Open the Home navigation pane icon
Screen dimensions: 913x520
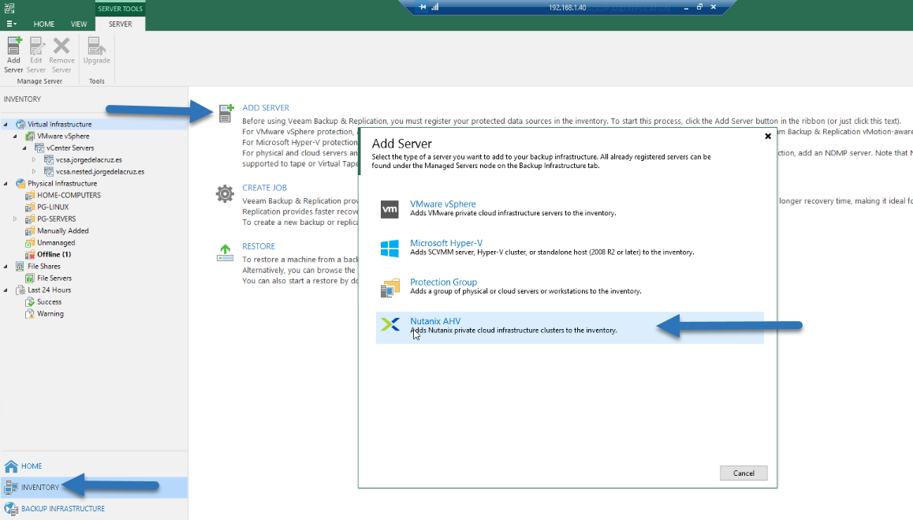(x=11, y=466)
